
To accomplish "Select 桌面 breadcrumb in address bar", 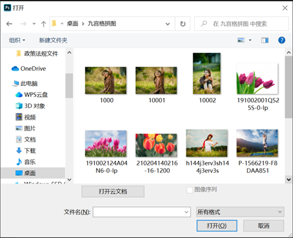I will pyautogui.click(x=73, y=24).
